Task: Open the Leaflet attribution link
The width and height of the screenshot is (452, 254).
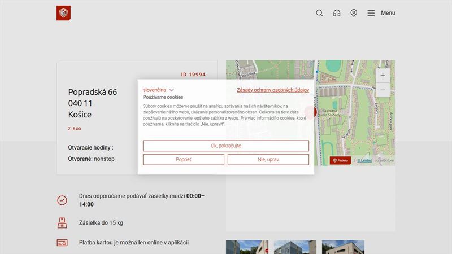Action: click(364, 160)
